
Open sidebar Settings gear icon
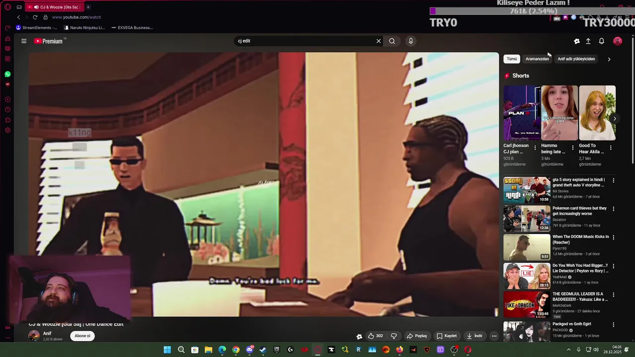coord(7,130)
